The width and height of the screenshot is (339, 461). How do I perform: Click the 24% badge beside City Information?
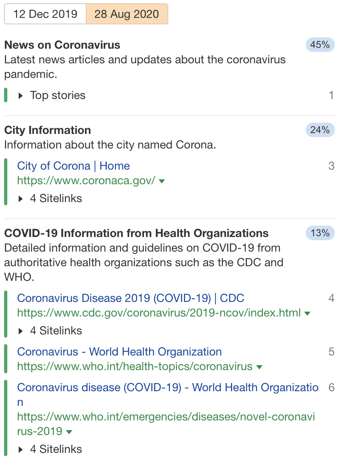[320, 130]
